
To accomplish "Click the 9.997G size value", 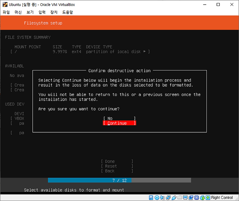I will coord(60,52).
